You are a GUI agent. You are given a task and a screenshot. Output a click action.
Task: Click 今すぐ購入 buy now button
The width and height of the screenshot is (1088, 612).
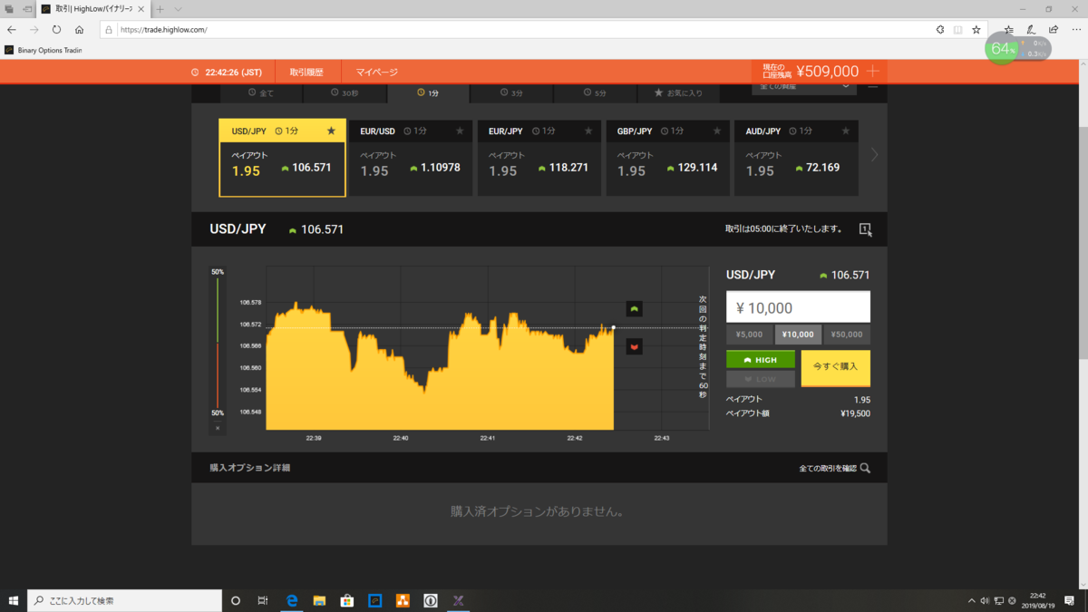836,368
